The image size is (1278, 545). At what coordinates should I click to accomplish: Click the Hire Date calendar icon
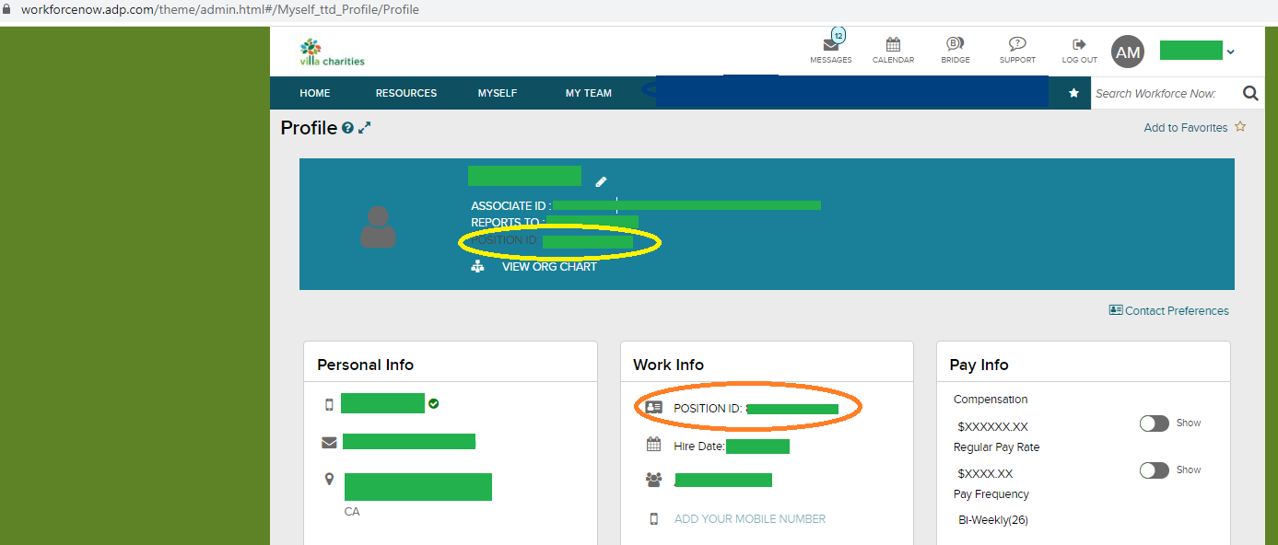click(653, 445)
